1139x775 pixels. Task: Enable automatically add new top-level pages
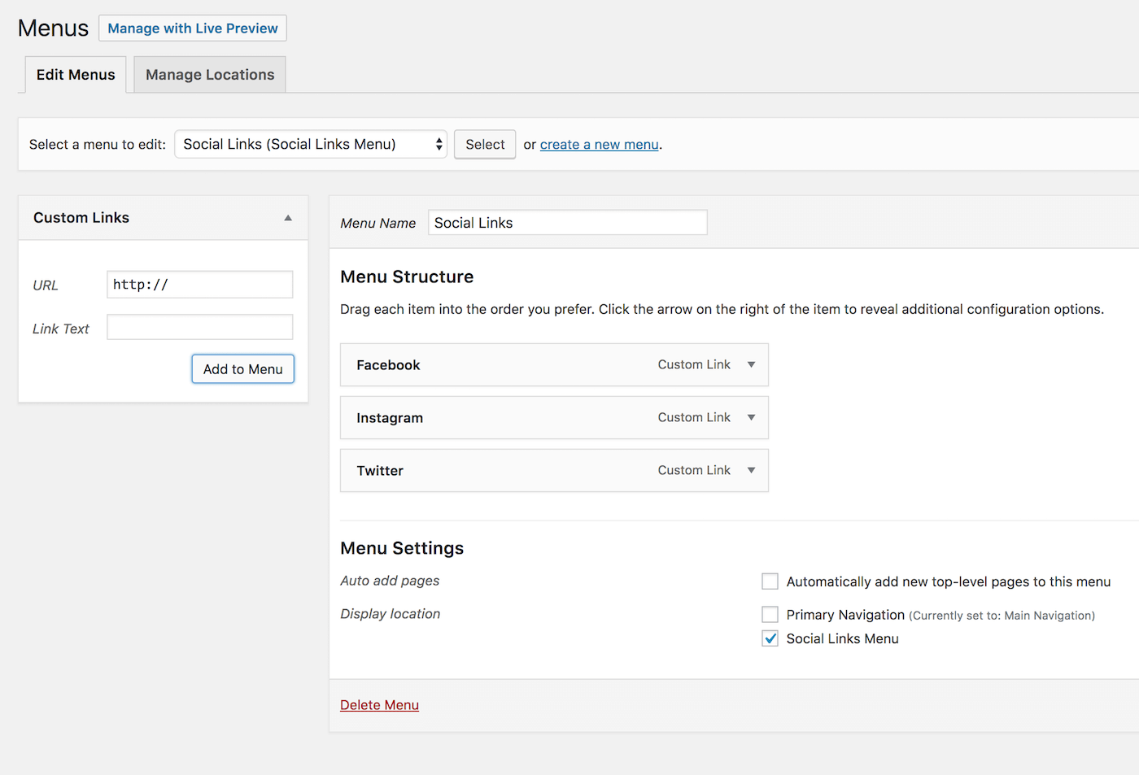tap(770, 581)
